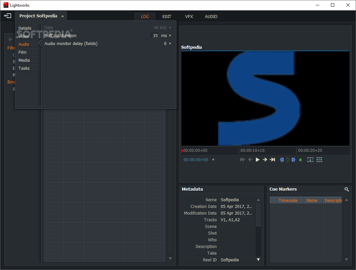
Task: Switch to the EDIT tab
Action: (x=167, y=17)
